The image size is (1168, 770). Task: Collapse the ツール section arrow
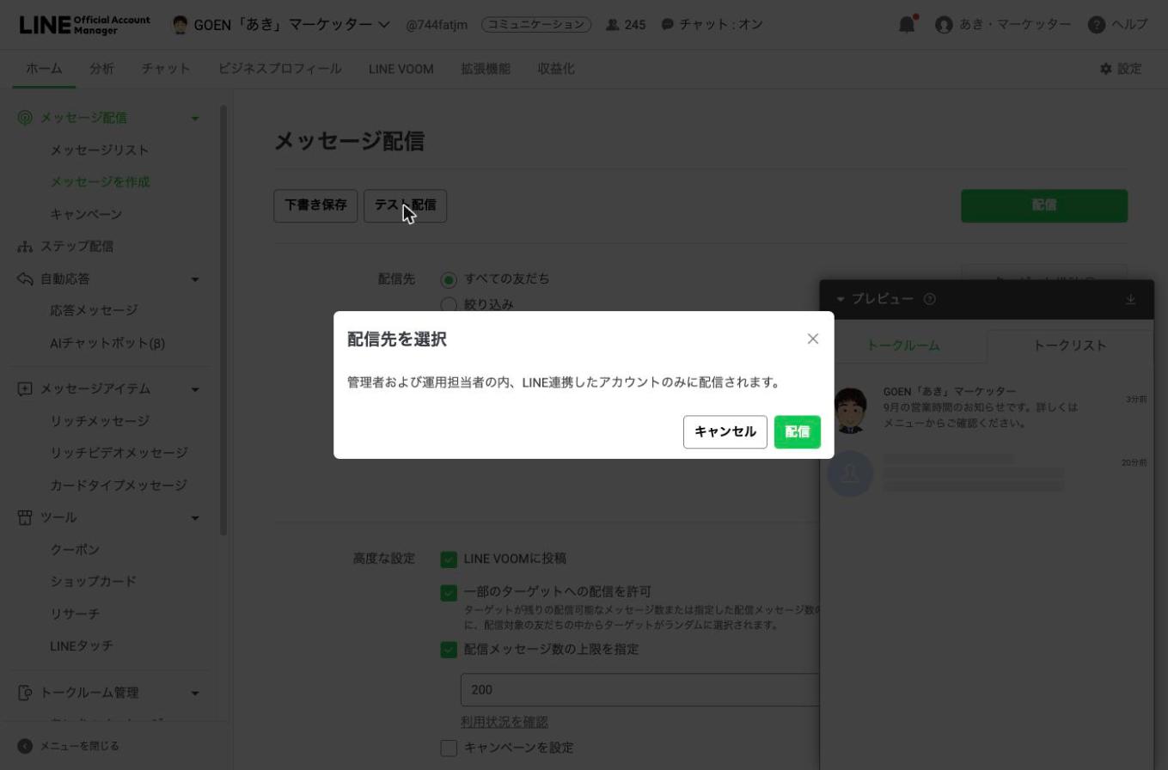click(195, 517)
